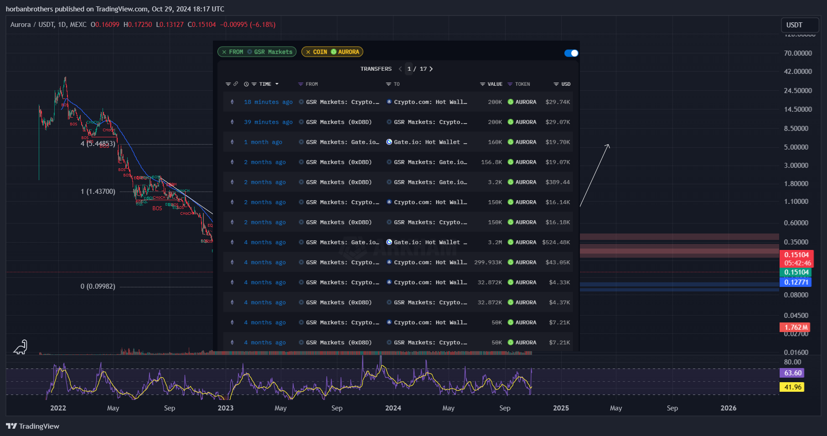Open the TO column filter
Viewport: 827px width, 436px height.
pos(388,84)
